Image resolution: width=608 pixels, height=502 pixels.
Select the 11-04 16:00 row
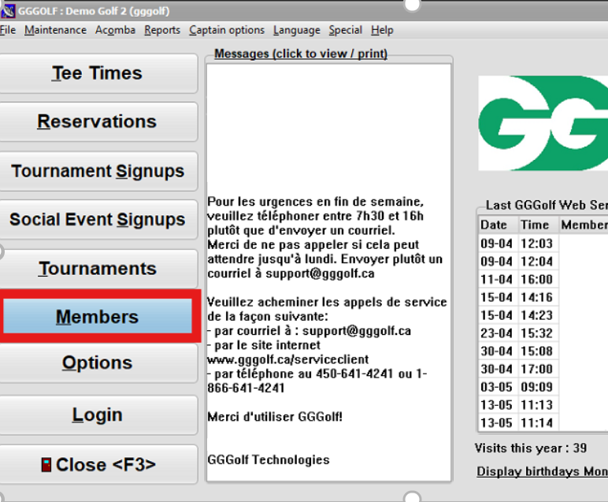coord(543,279)
